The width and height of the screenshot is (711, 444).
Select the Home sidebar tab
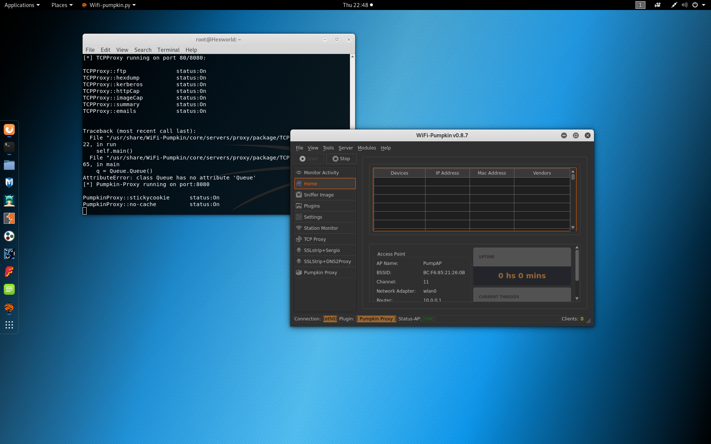pos(310,184)
